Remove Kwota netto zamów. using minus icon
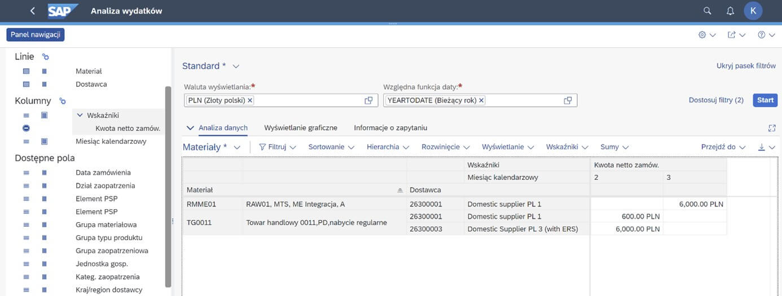This screenshot has width=782, height=296. pyautogui.click(x=26, y=129)
